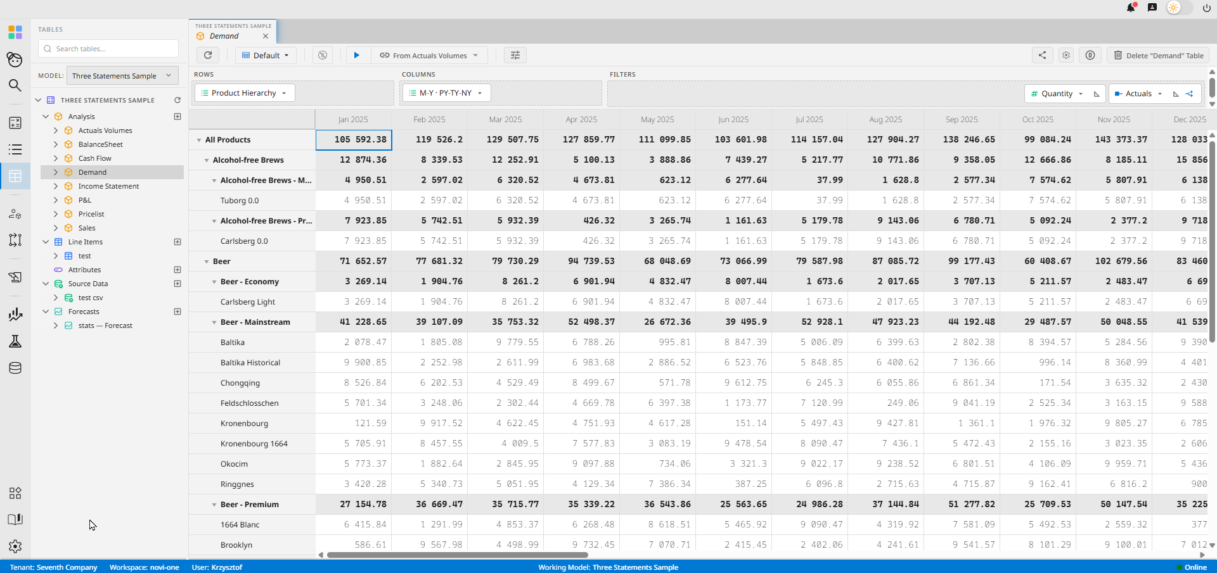
Task: Add new item to Line Items group
Action: pos(177,242)
